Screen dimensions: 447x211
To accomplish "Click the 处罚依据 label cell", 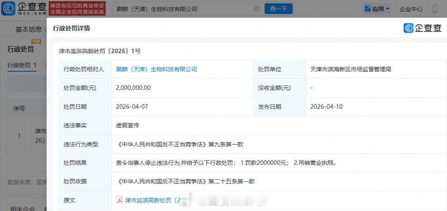I will (85, 181).
